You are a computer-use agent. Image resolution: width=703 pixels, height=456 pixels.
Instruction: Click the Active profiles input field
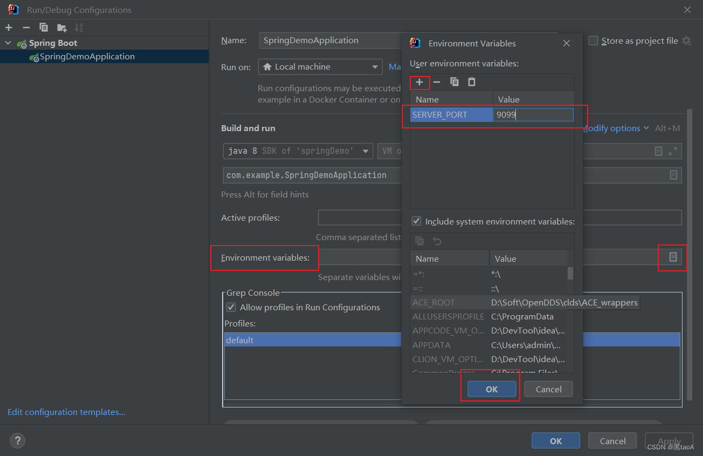(360, 217)
